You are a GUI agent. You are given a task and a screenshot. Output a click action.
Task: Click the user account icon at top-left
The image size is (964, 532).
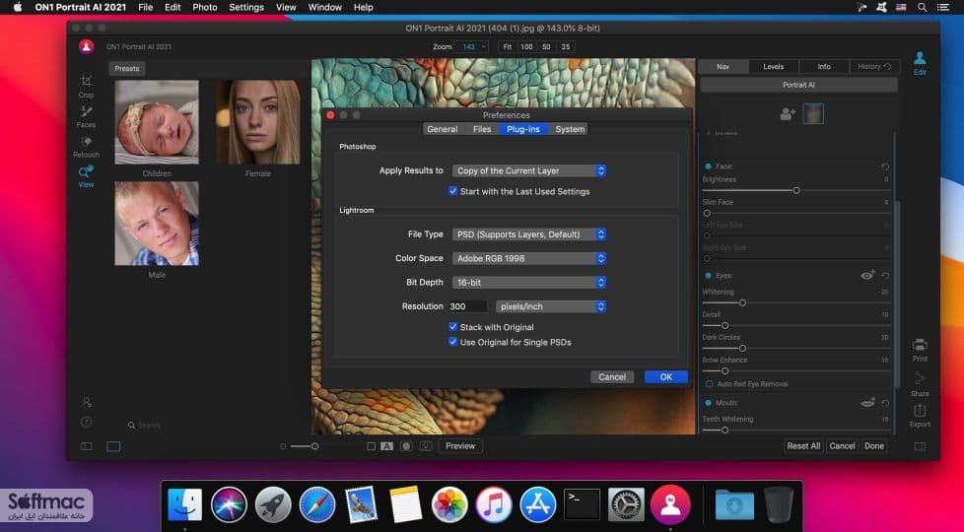tap(86, 46)
